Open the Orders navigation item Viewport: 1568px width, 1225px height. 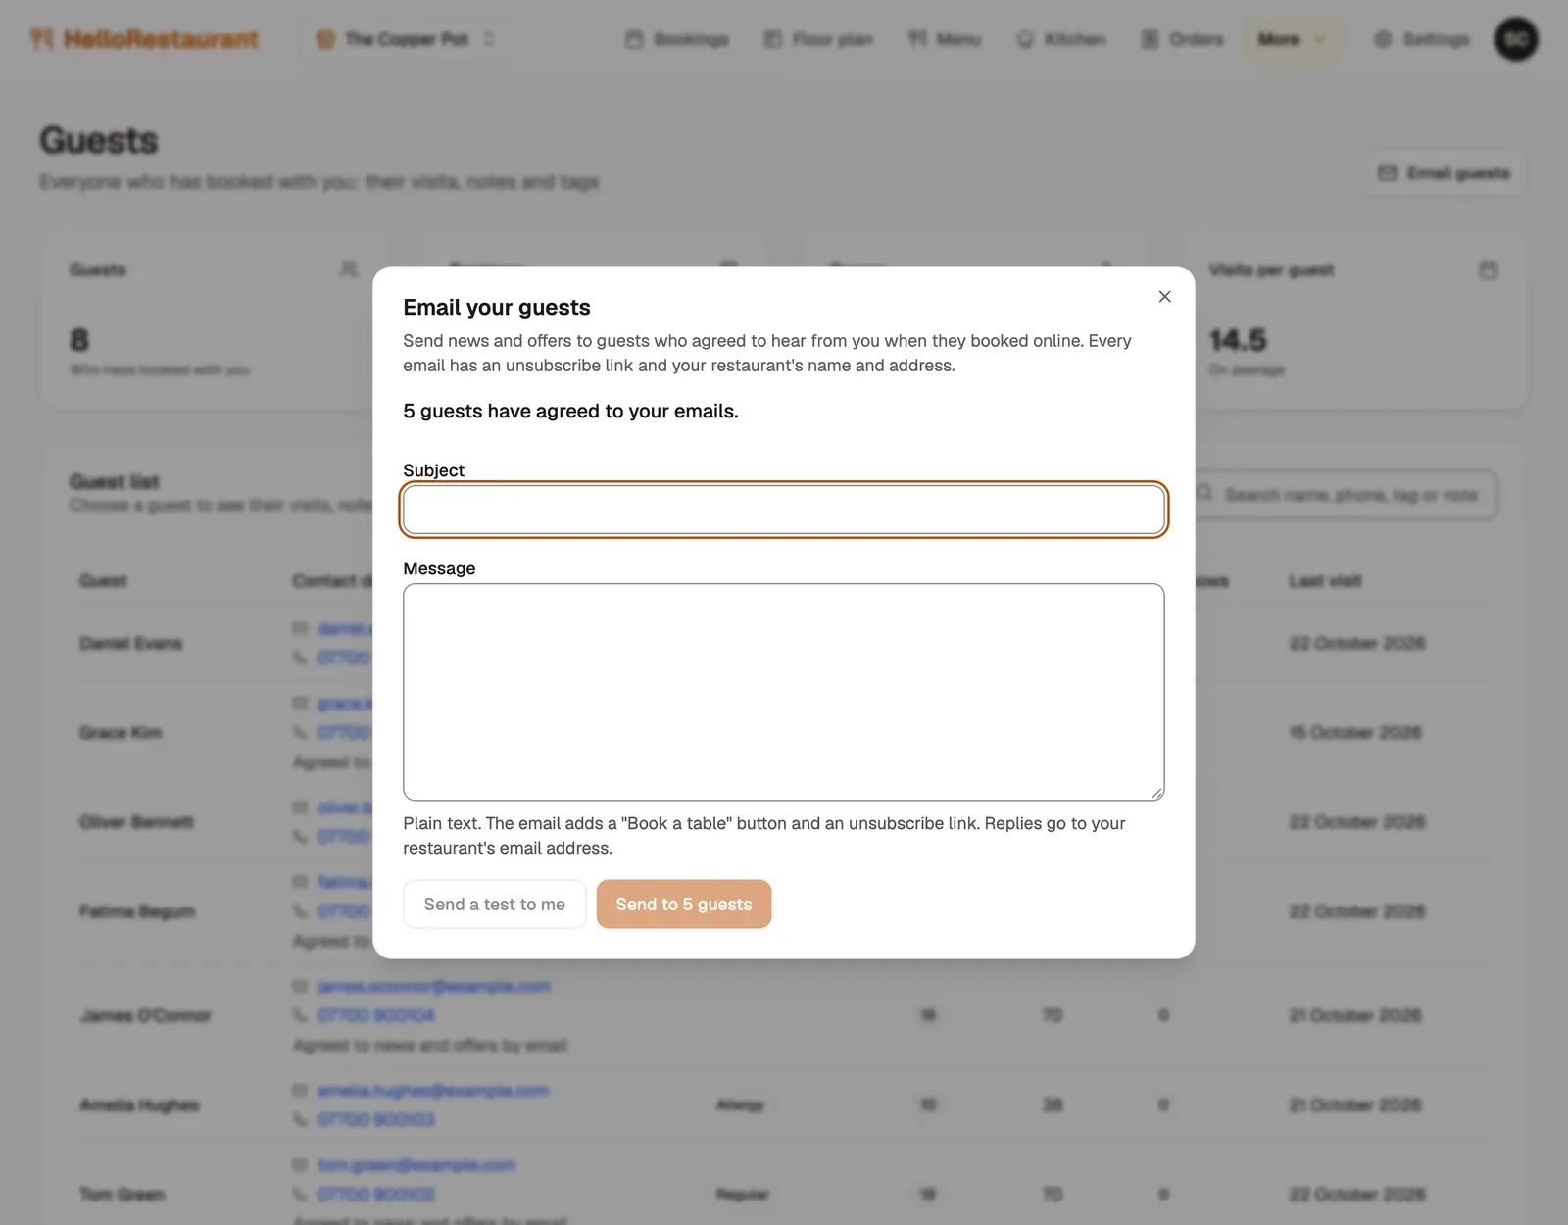click(x=1183, y=39)
